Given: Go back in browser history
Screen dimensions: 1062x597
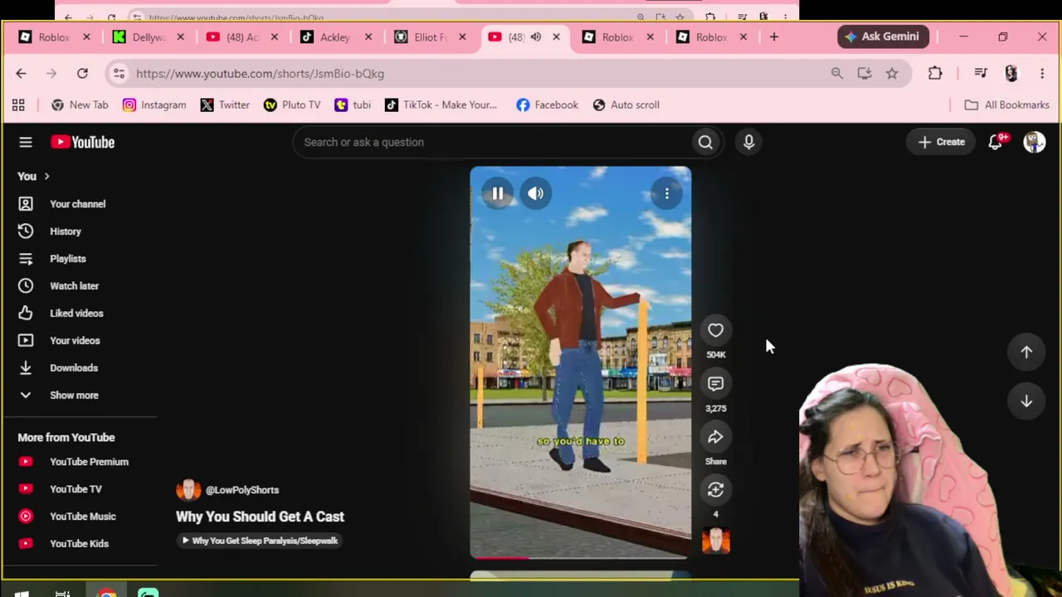Looking at the screenshot, I should pyautogui.click(x=21, y=74).
